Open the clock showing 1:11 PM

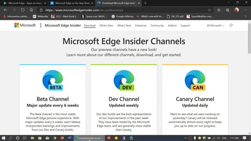234,138
